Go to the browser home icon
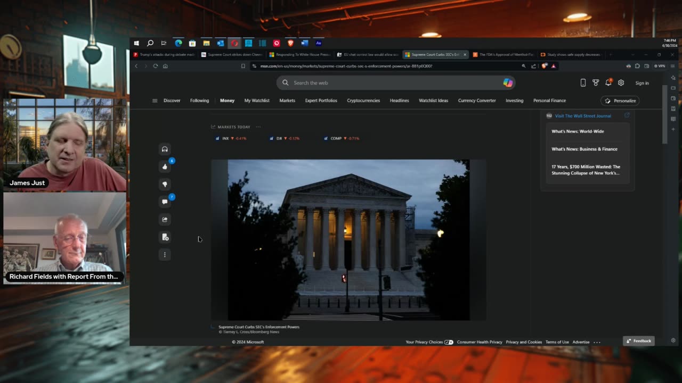The height and width of the screenshot is (383, 682). (x=165, y=66)
